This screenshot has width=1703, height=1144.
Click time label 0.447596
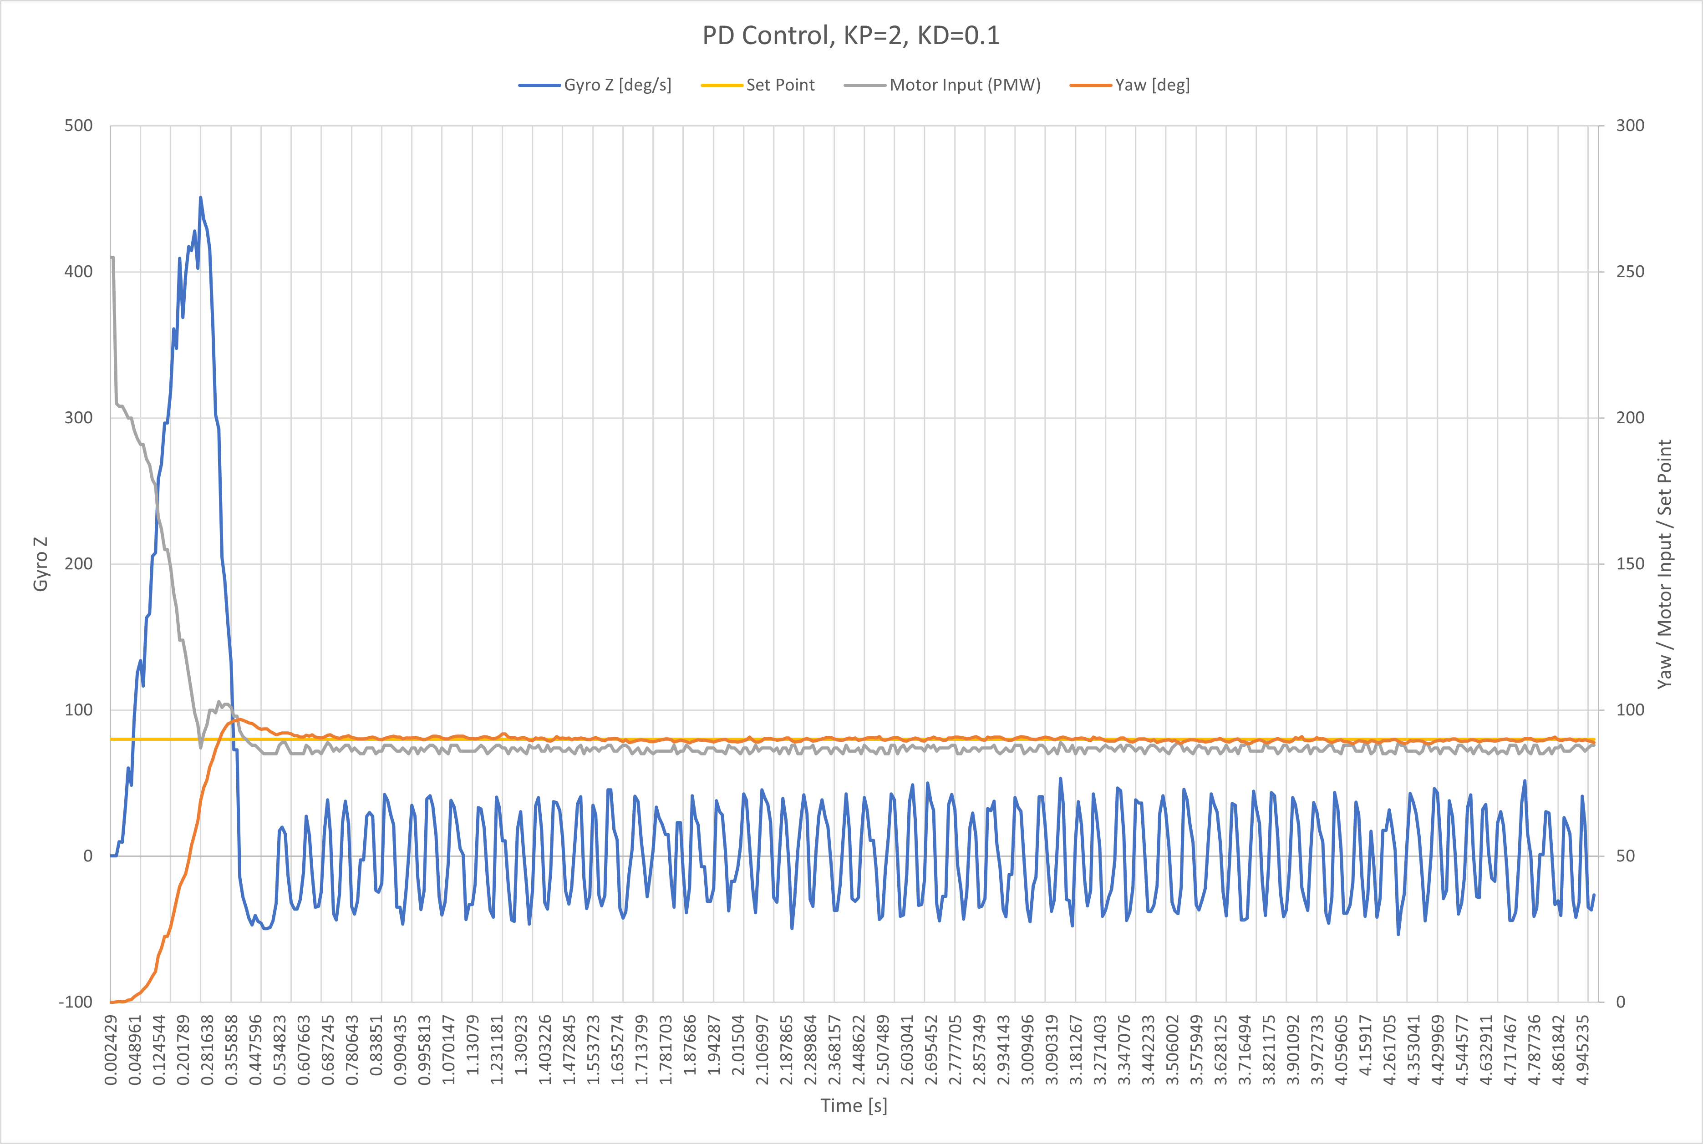click(x=255, y=1050)
